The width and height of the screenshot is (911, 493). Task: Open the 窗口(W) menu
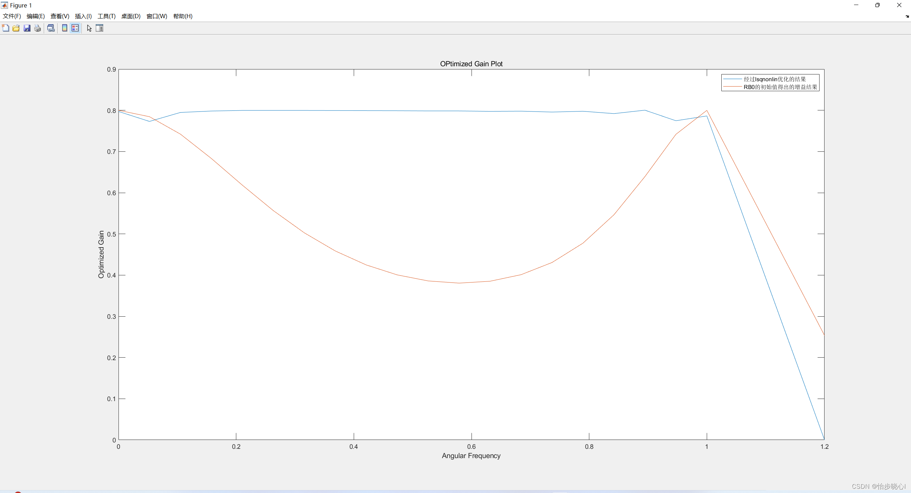(x=157, y=16)
